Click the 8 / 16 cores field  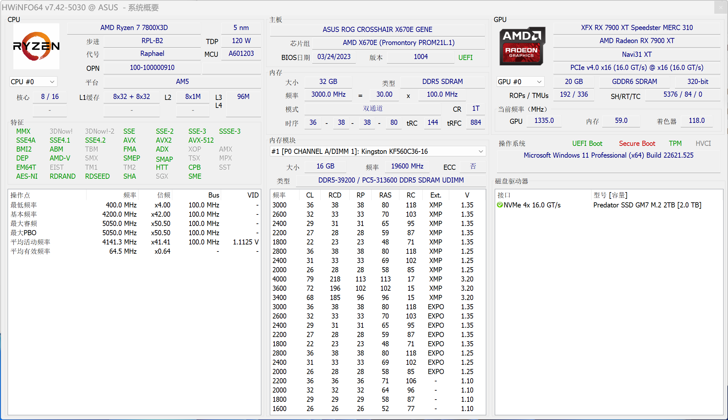50,97
